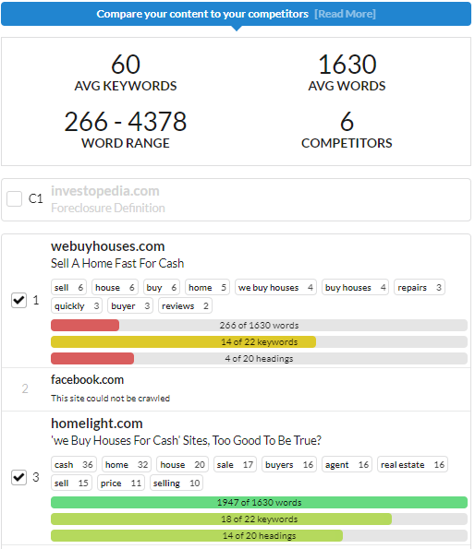The height and width of the screenshot is (549, 475).
Task: Open the Read More link in banner
Action: (x=345, y=14)
